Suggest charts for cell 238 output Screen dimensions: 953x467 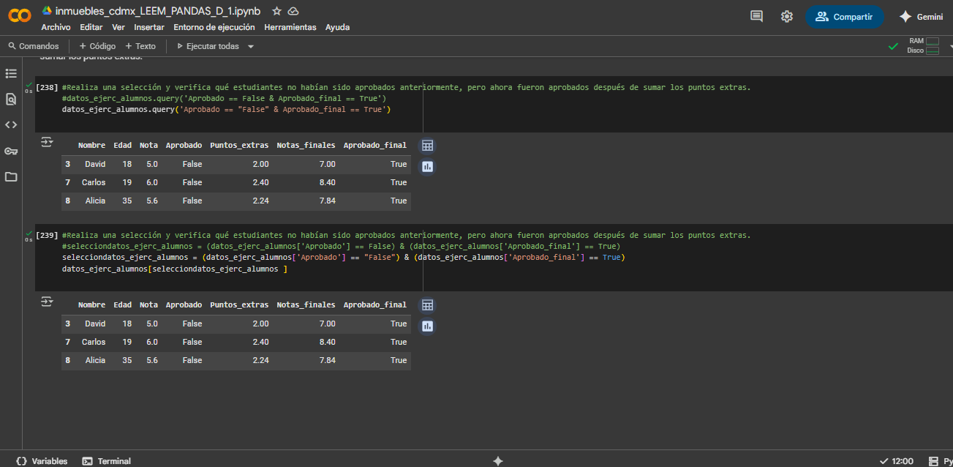tap(428, 167)
